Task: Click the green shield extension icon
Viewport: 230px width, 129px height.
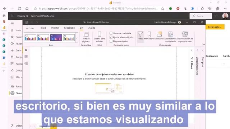Action: coord(170,9)
